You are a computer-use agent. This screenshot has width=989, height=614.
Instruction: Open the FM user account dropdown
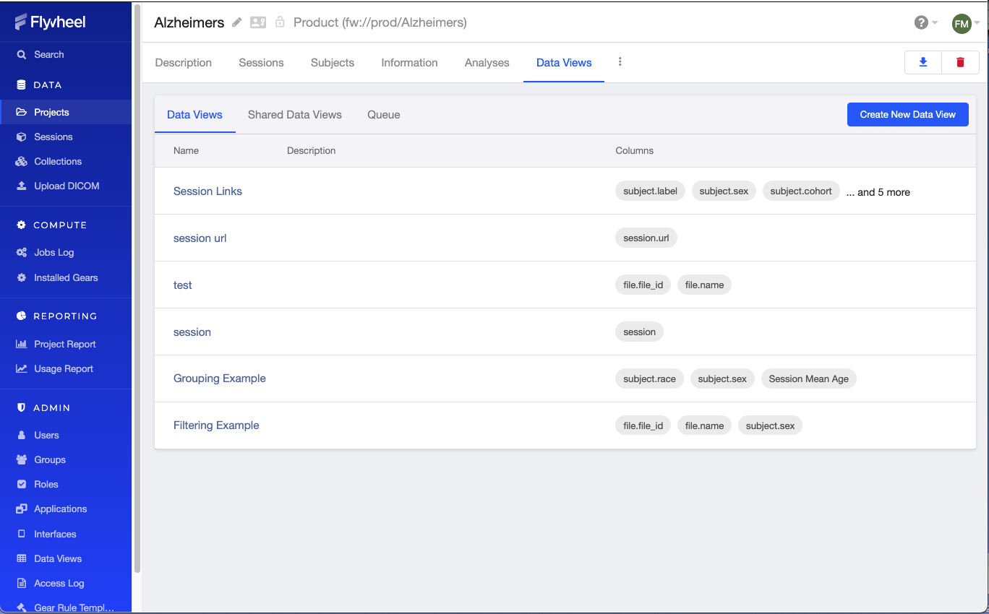(x=962, y=23)
